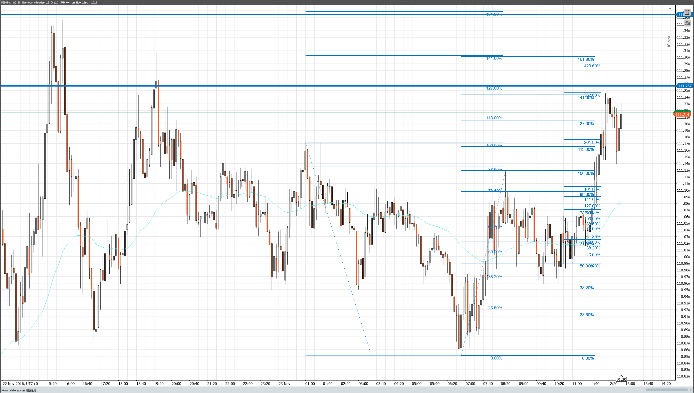The image size is (694, 393).
Task: Click the 15:20 time axis label
Action: coord(52,383)
